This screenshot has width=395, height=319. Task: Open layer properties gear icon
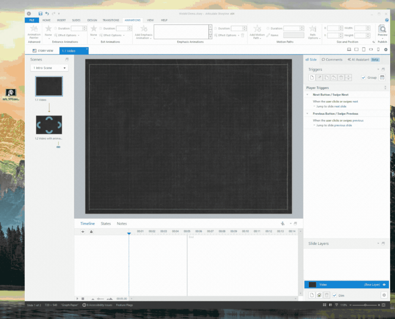coord(384,295)
